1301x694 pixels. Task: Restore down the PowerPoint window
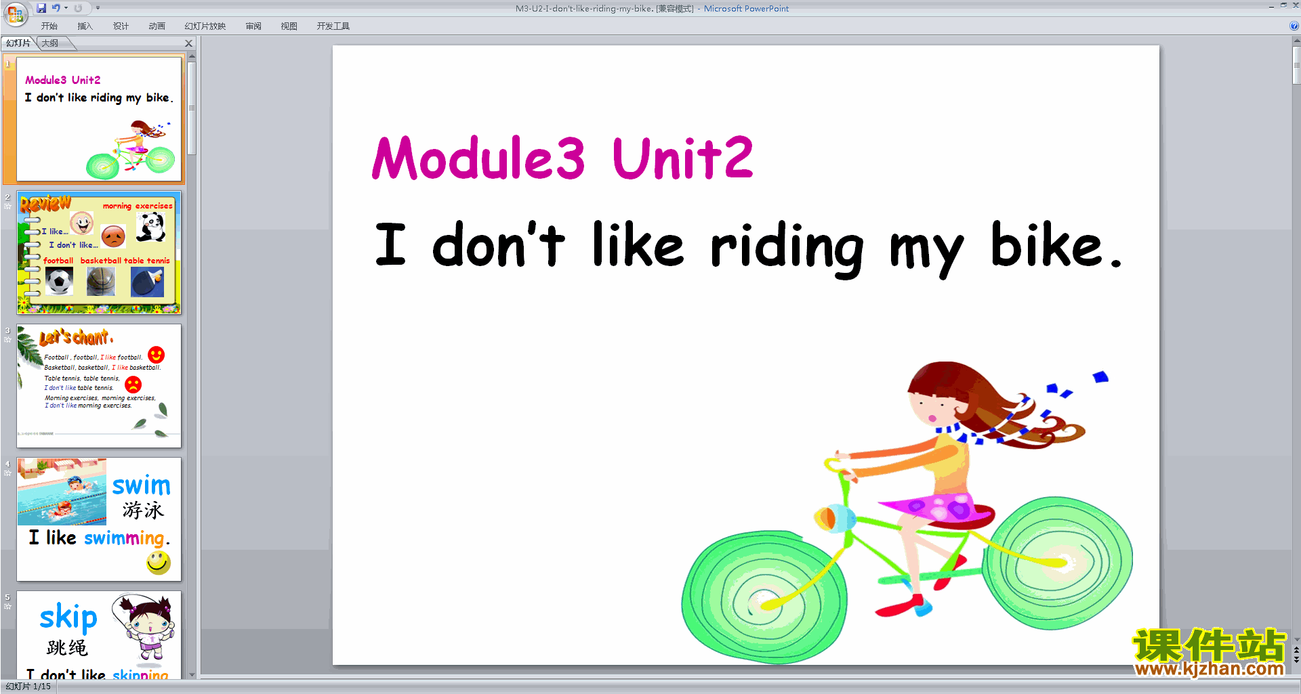pyautogui.click(x=1284, y=6)
